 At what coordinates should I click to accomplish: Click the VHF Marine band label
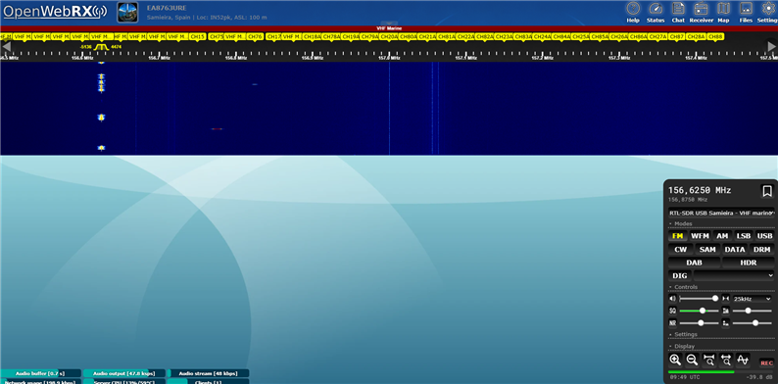[389, 28]
